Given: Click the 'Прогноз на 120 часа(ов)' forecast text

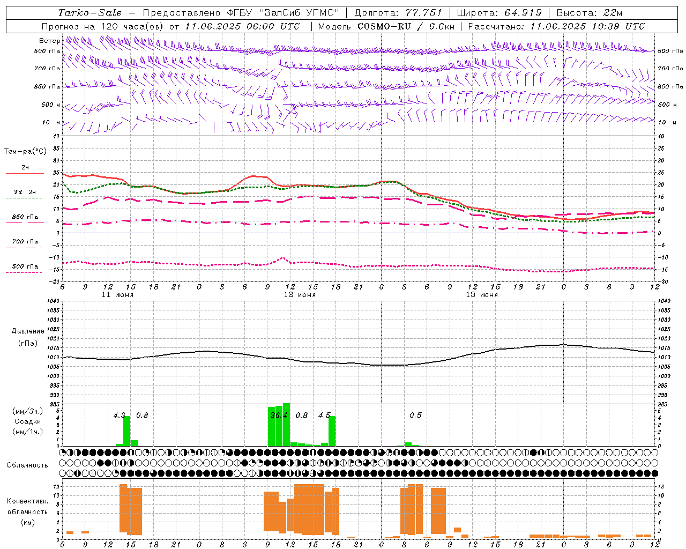Looking at the screenshot, I should click(103, 26).
